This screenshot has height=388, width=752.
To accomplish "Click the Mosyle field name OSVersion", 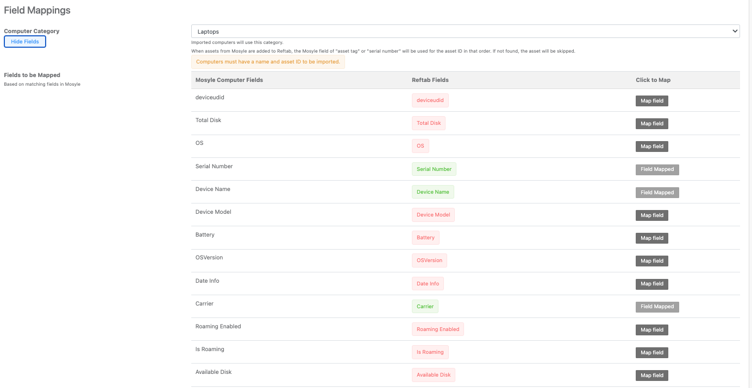I will 209,257.
